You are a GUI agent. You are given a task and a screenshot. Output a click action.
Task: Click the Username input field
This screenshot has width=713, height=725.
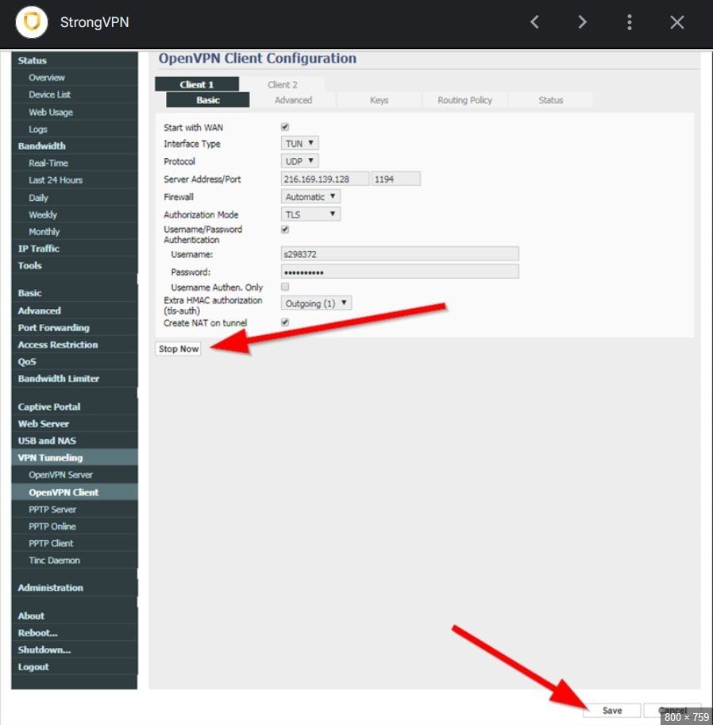point(400,254)
